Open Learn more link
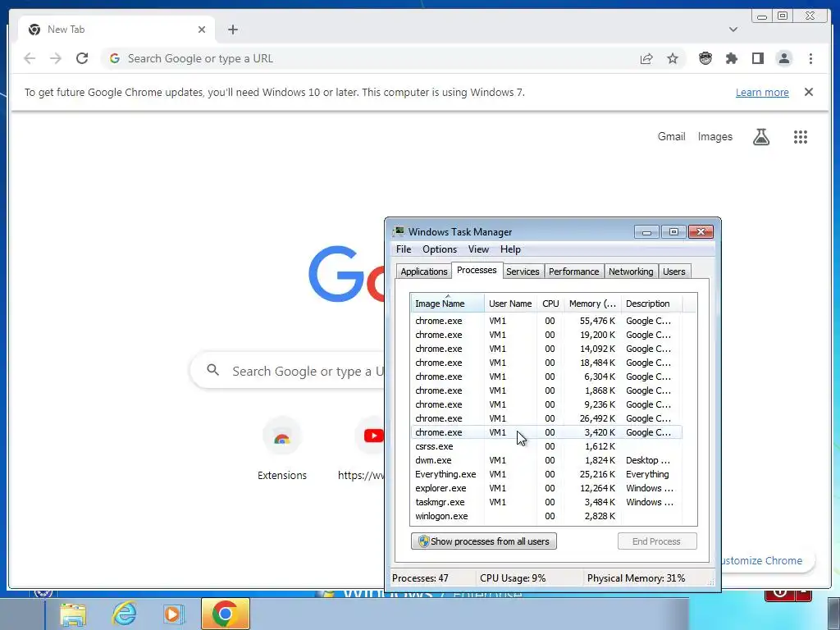This screenshot has height=630, width=840. [x=762, y=92]
